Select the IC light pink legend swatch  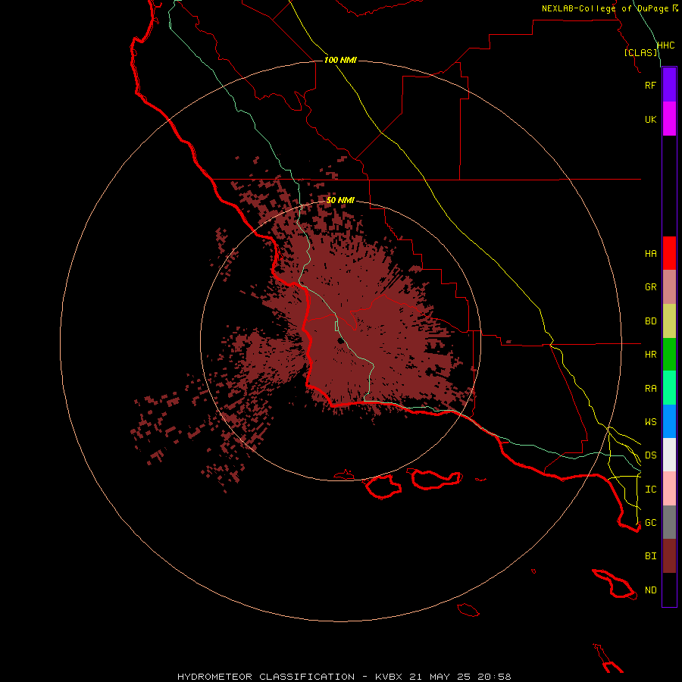pos(669,489)
